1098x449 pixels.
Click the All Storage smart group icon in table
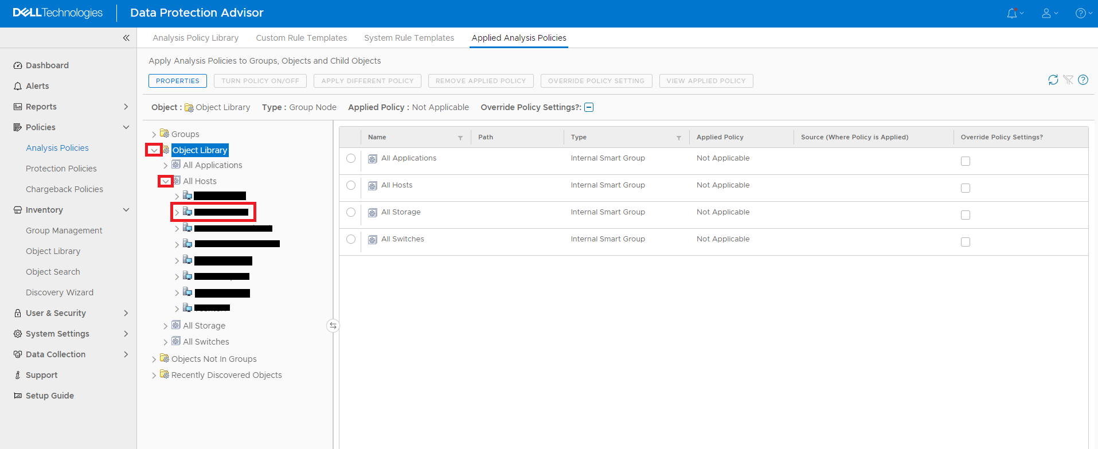tap(373, 213)
